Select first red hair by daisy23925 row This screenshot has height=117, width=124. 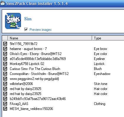point(63,89)
